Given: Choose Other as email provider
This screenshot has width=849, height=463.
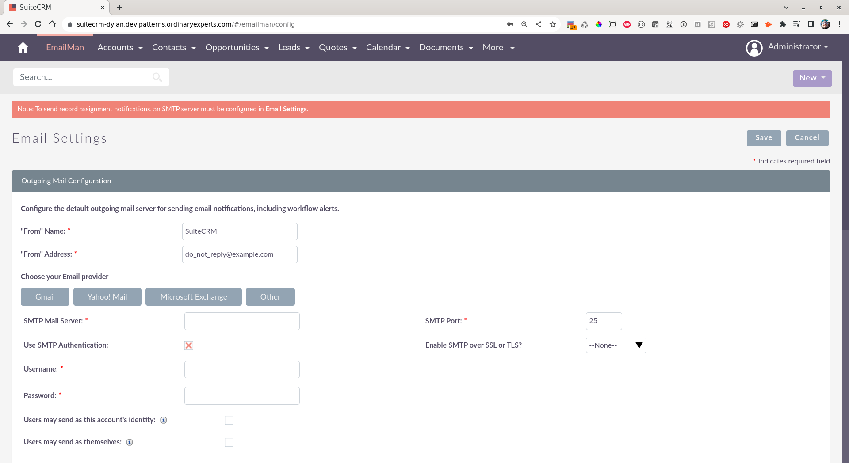Looking at the screenshot, I should (270, 297).
